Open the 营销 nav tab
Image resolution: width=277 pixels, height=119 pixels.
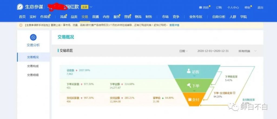coord(128,17)
